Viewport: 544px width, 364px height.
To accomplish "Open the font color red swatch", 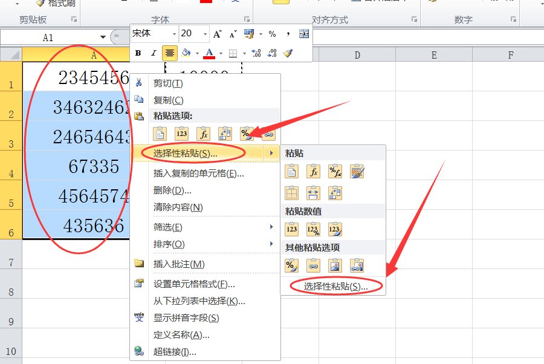I will [x=210, y=53].
